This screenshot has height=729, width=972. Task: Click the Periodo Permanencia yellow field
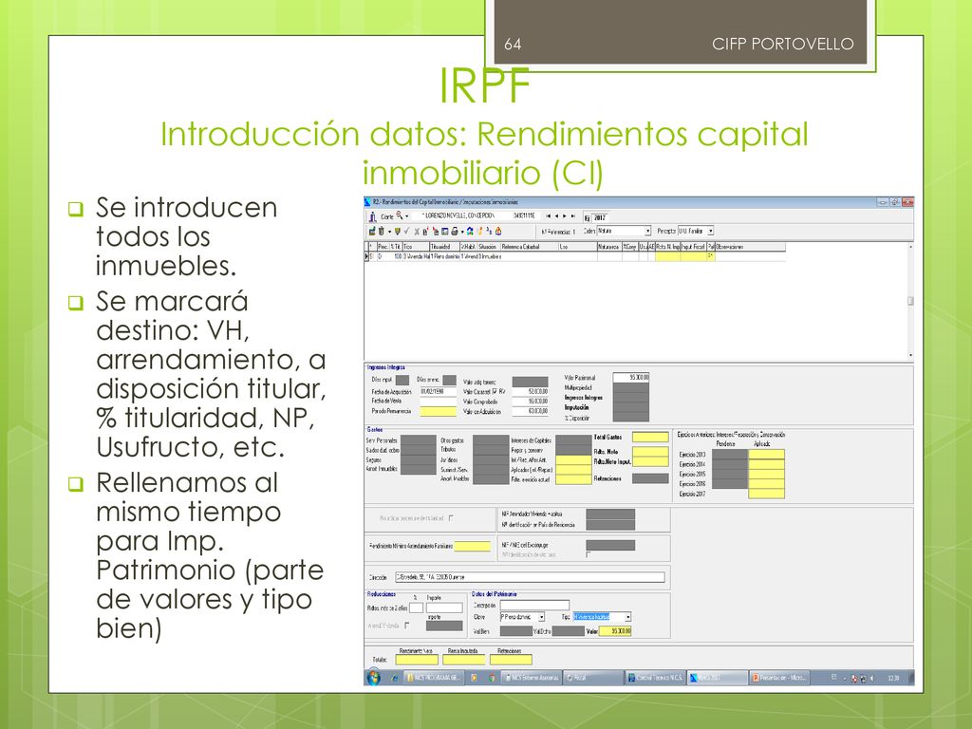click(438, 411)
